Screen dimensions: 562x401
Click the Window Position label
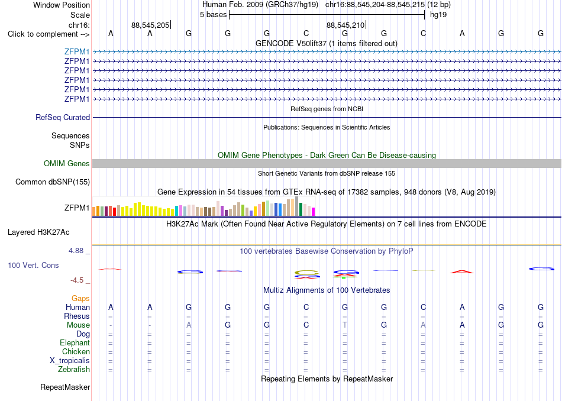(62, 5)
